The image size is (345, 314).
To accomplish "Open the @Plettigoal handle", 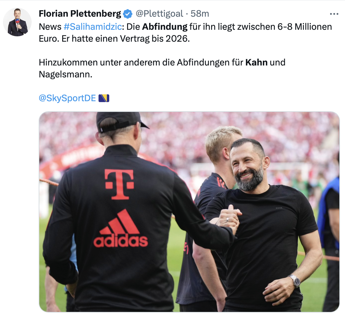I will (159, 14).
